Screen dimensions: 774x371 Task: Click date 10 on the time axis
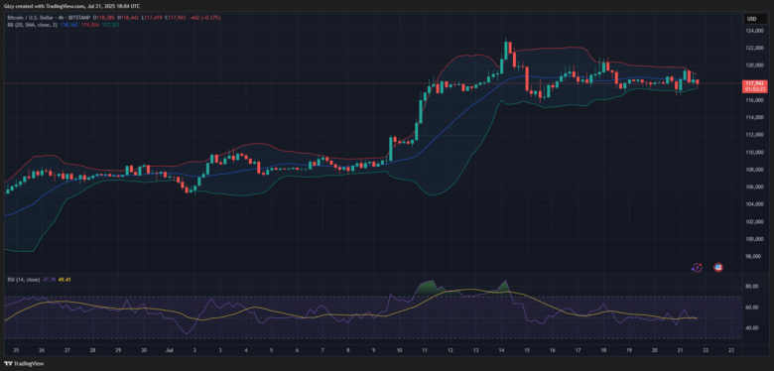[x=399, y=351]
